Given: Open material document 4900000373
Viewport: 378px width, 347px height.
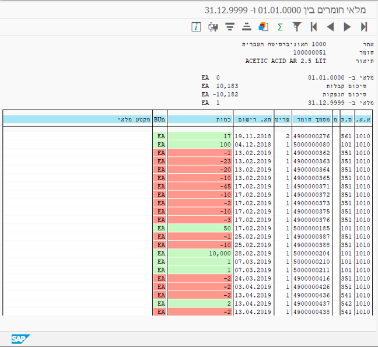Looking at the screenshot, I should (x=311, y=203).
